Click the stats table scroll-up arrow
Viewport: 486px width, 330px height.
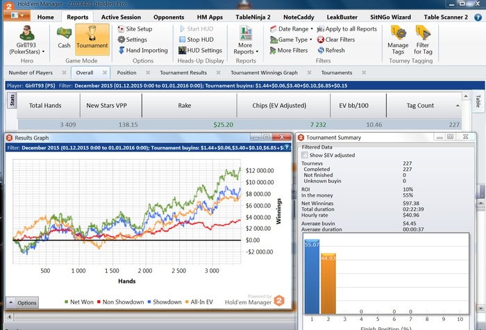coord(466,96)
